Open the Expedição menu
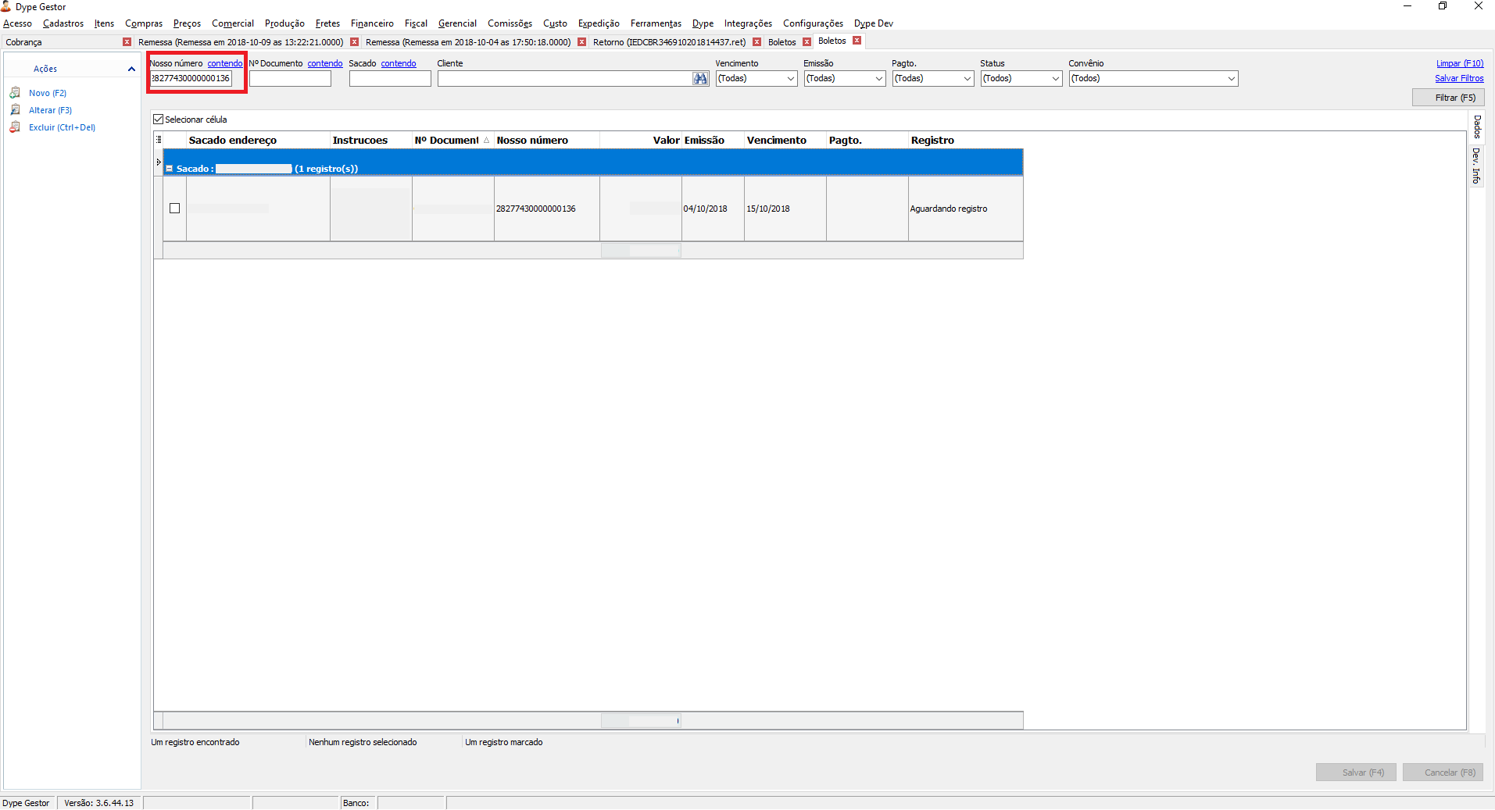Viewport: 1495px width, 810px height. pyautogui.click(x=599, y=23)
